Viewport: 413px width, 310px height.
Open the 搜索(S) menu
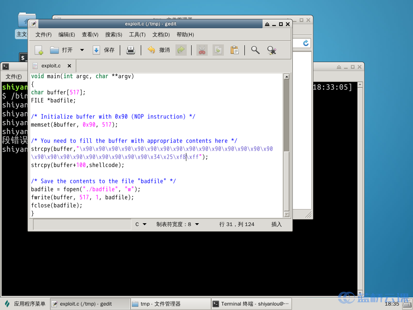click(x=113, y=35)
